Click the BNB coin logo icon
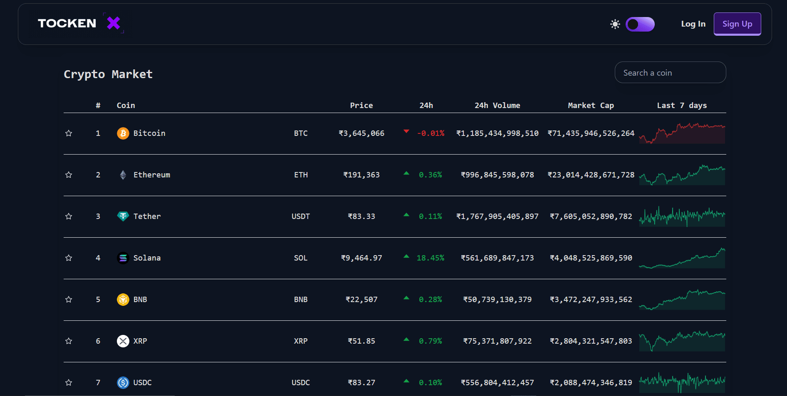Screen dimensions: 787x396 [x=123, y=300]
